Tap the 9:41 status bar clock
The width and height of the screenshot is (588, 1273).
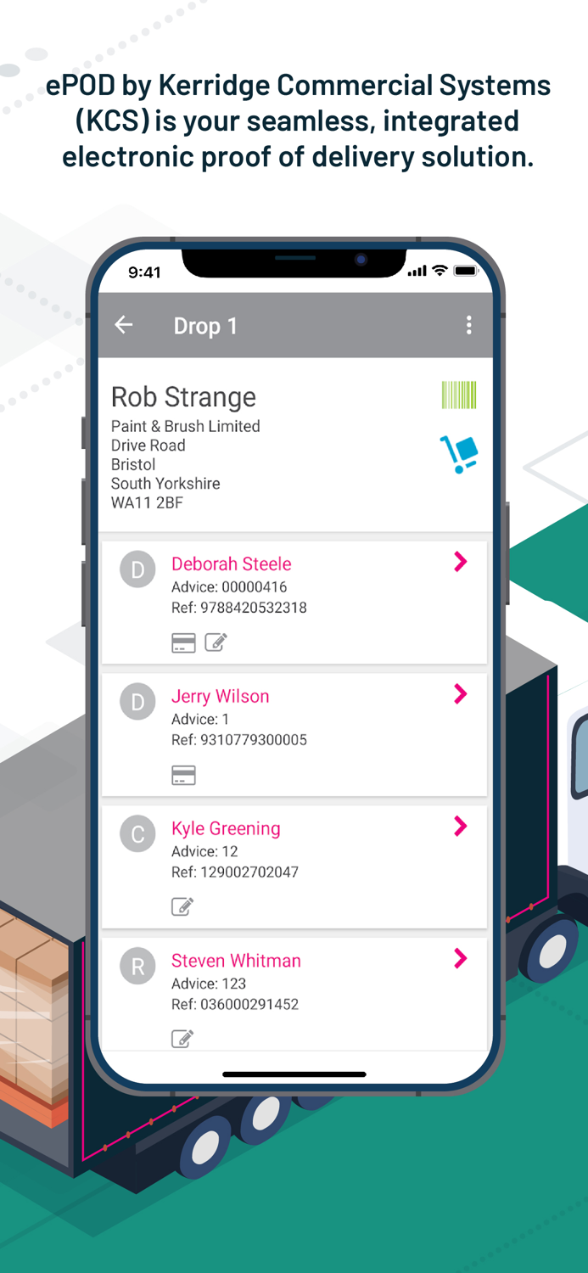tap(144, 272)
